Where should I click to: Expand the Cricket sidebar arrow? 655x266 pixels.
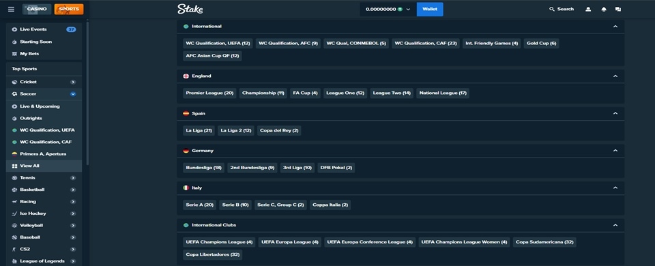click(x=73, y=83)
